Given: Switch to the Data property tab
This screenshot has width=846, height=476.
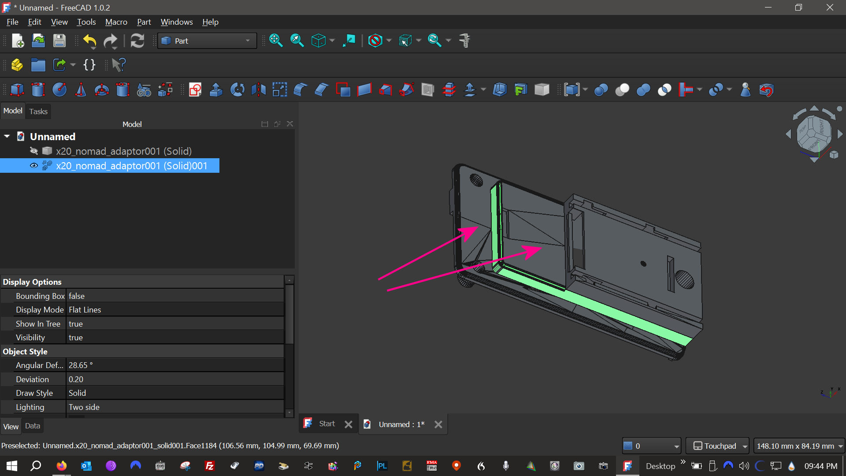Looking at the screenshot, I should point(33,426).
